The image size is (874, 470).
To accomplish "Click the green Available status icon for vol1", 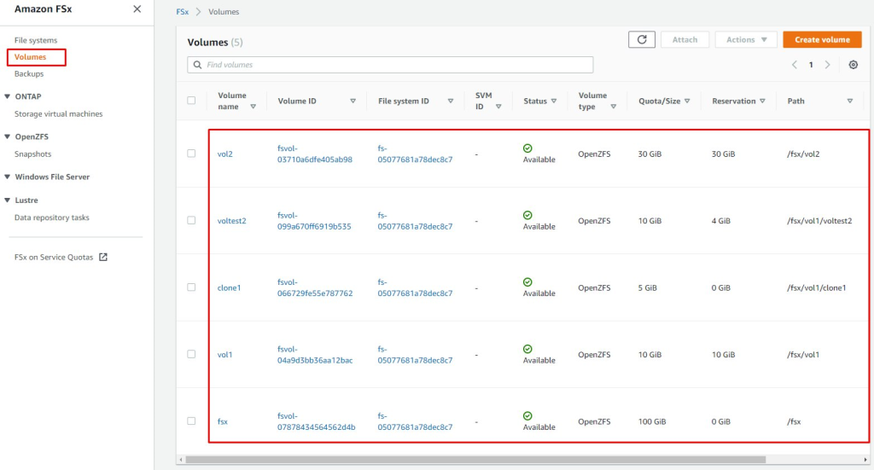I will click(x=527, y=349).
